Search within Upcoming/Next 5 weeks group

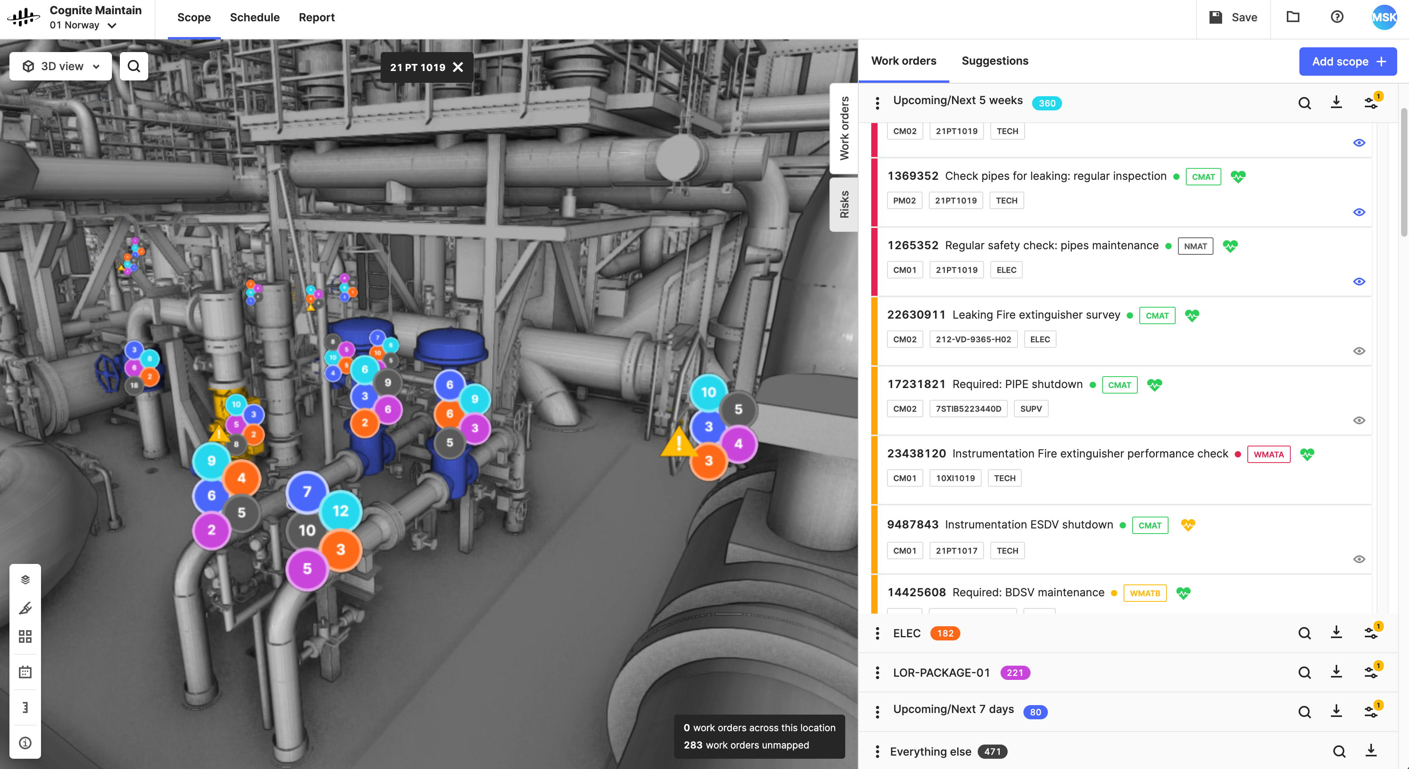pyautogui.click(x=1305, y=103)
